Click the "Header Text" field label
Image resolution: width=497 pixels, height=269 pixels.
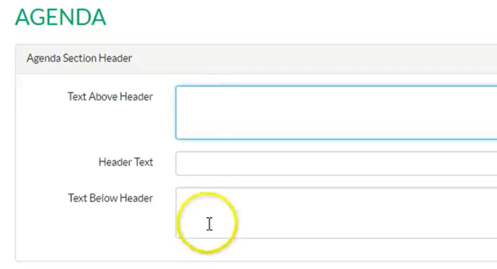(x=126, y=162)
